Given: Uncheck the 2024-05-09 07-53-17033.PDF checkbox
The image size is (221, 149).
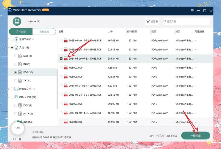Looking at the screenshot, I should [x=61, y=58].
